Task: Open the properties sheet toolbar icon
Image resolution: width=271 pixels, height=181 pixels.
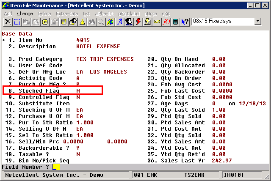Action: pyautogui.click(x=55, y=22)
